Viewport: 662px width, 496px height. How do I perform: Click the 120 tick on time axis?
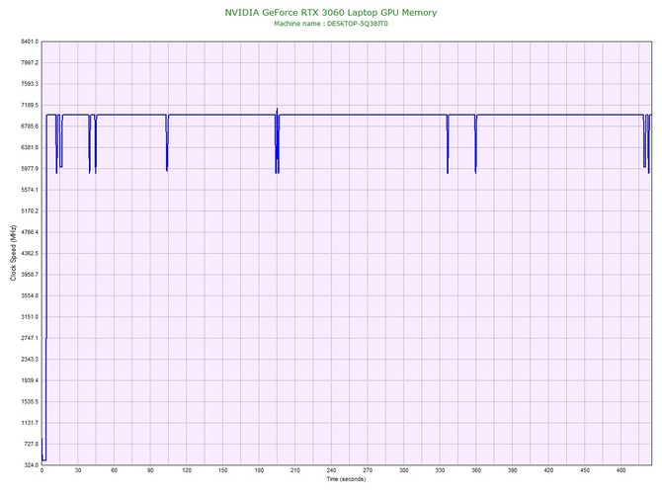click(x=187, y=470)
